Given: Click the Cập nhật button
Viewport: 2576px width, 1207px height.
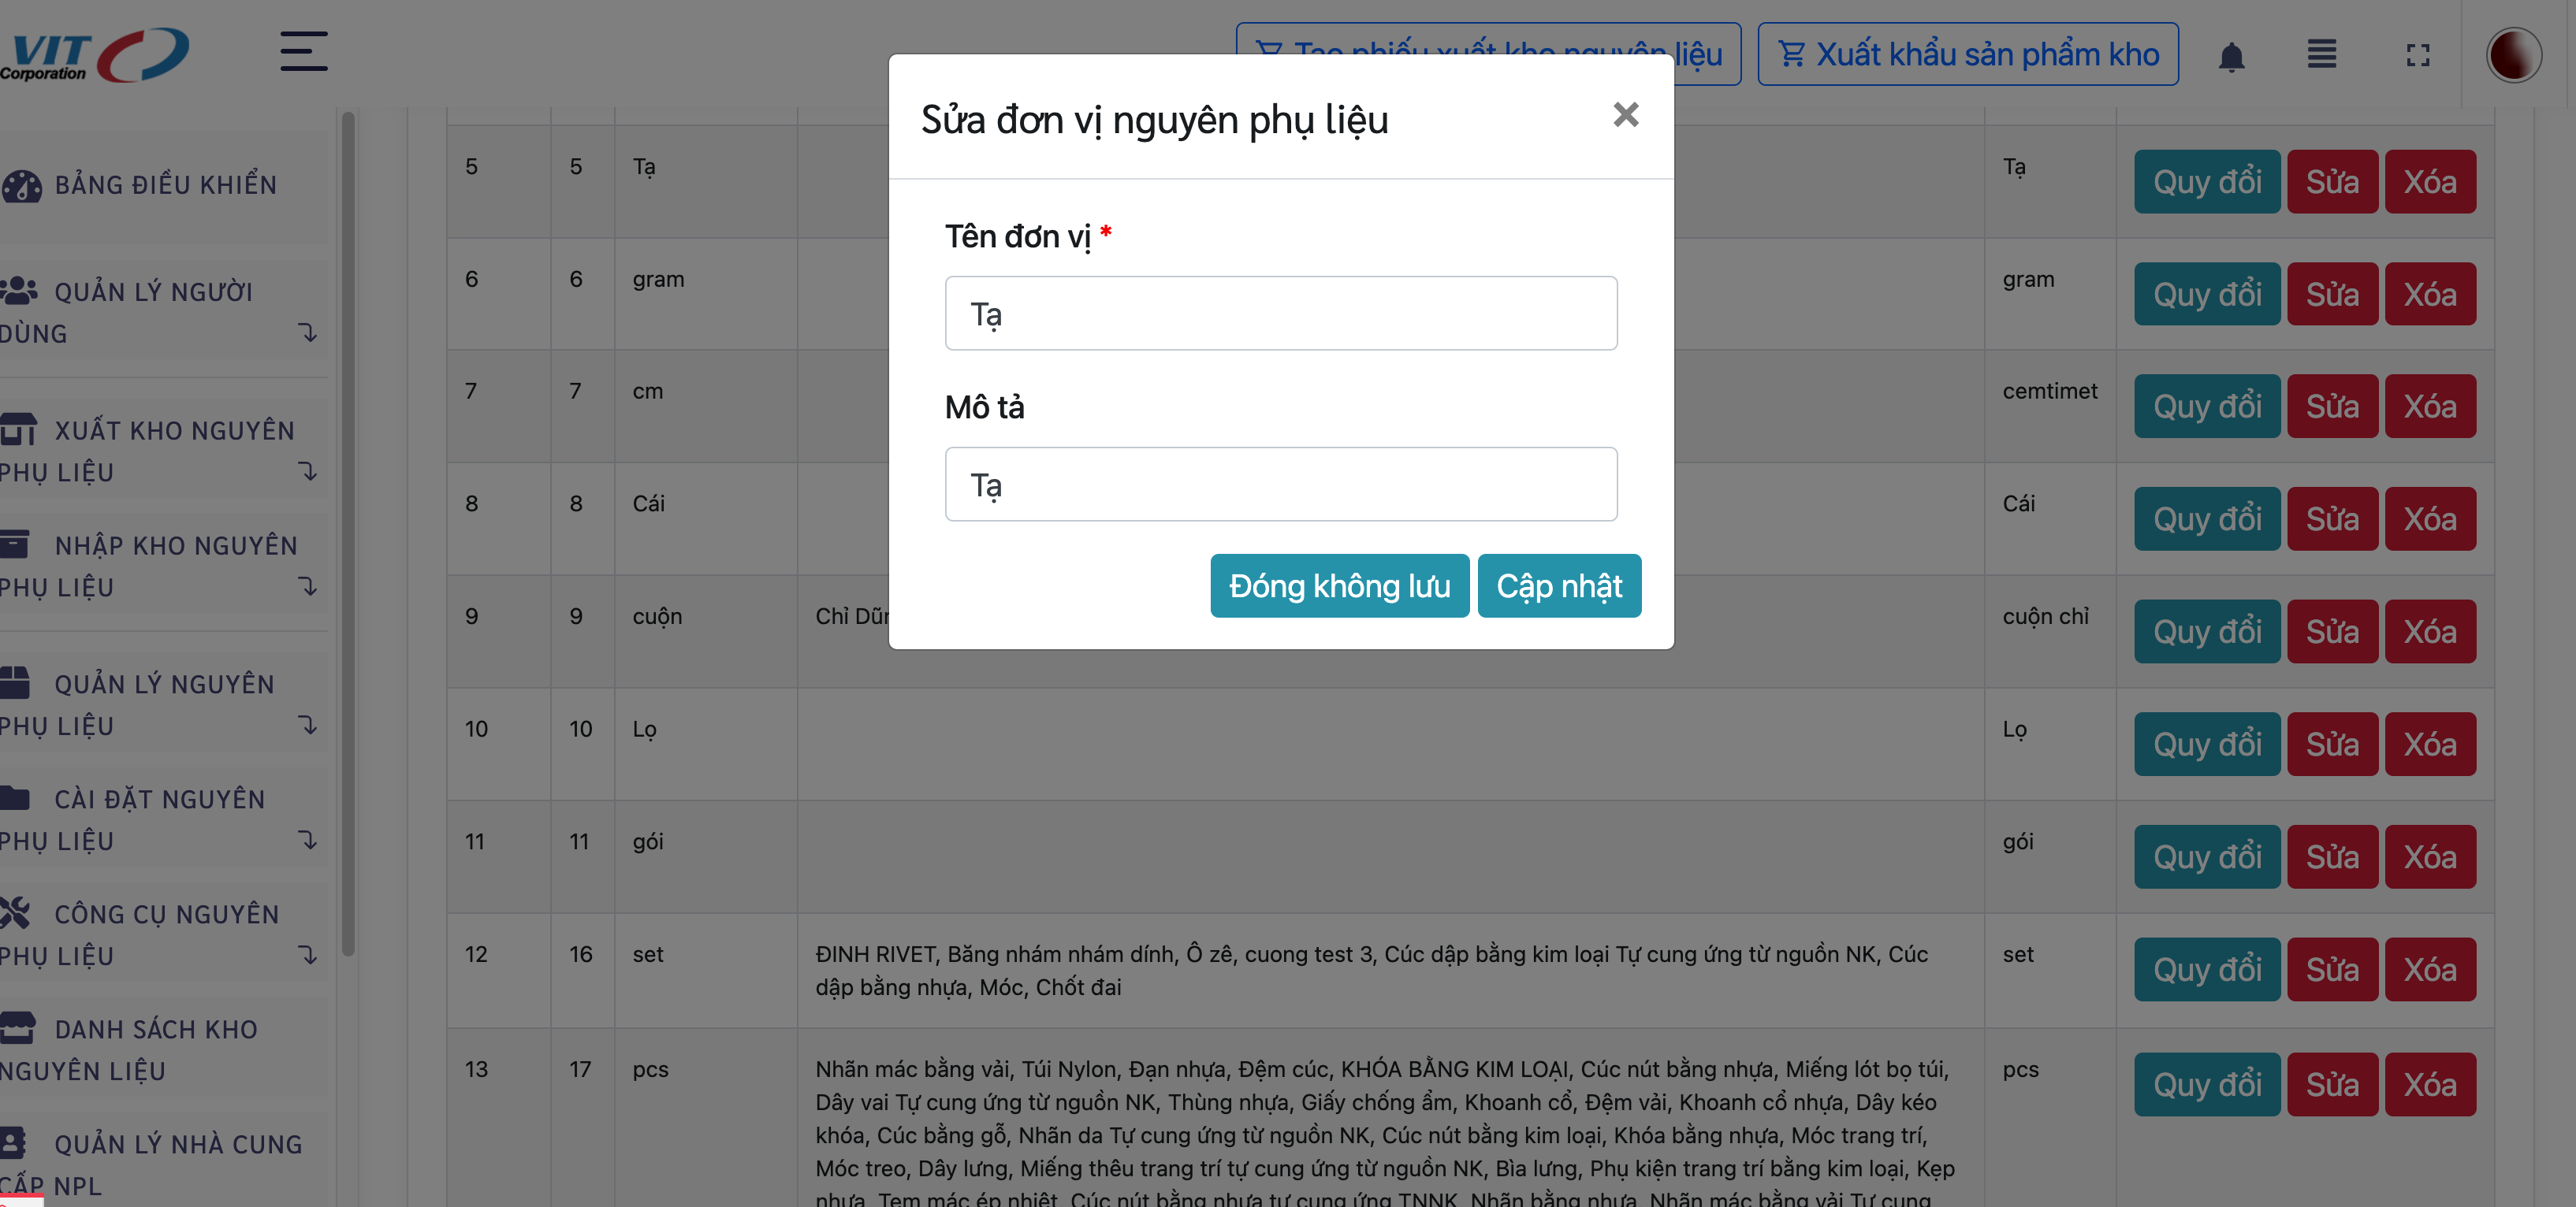Looking at the screenshot, I should tap(1558, 585).
